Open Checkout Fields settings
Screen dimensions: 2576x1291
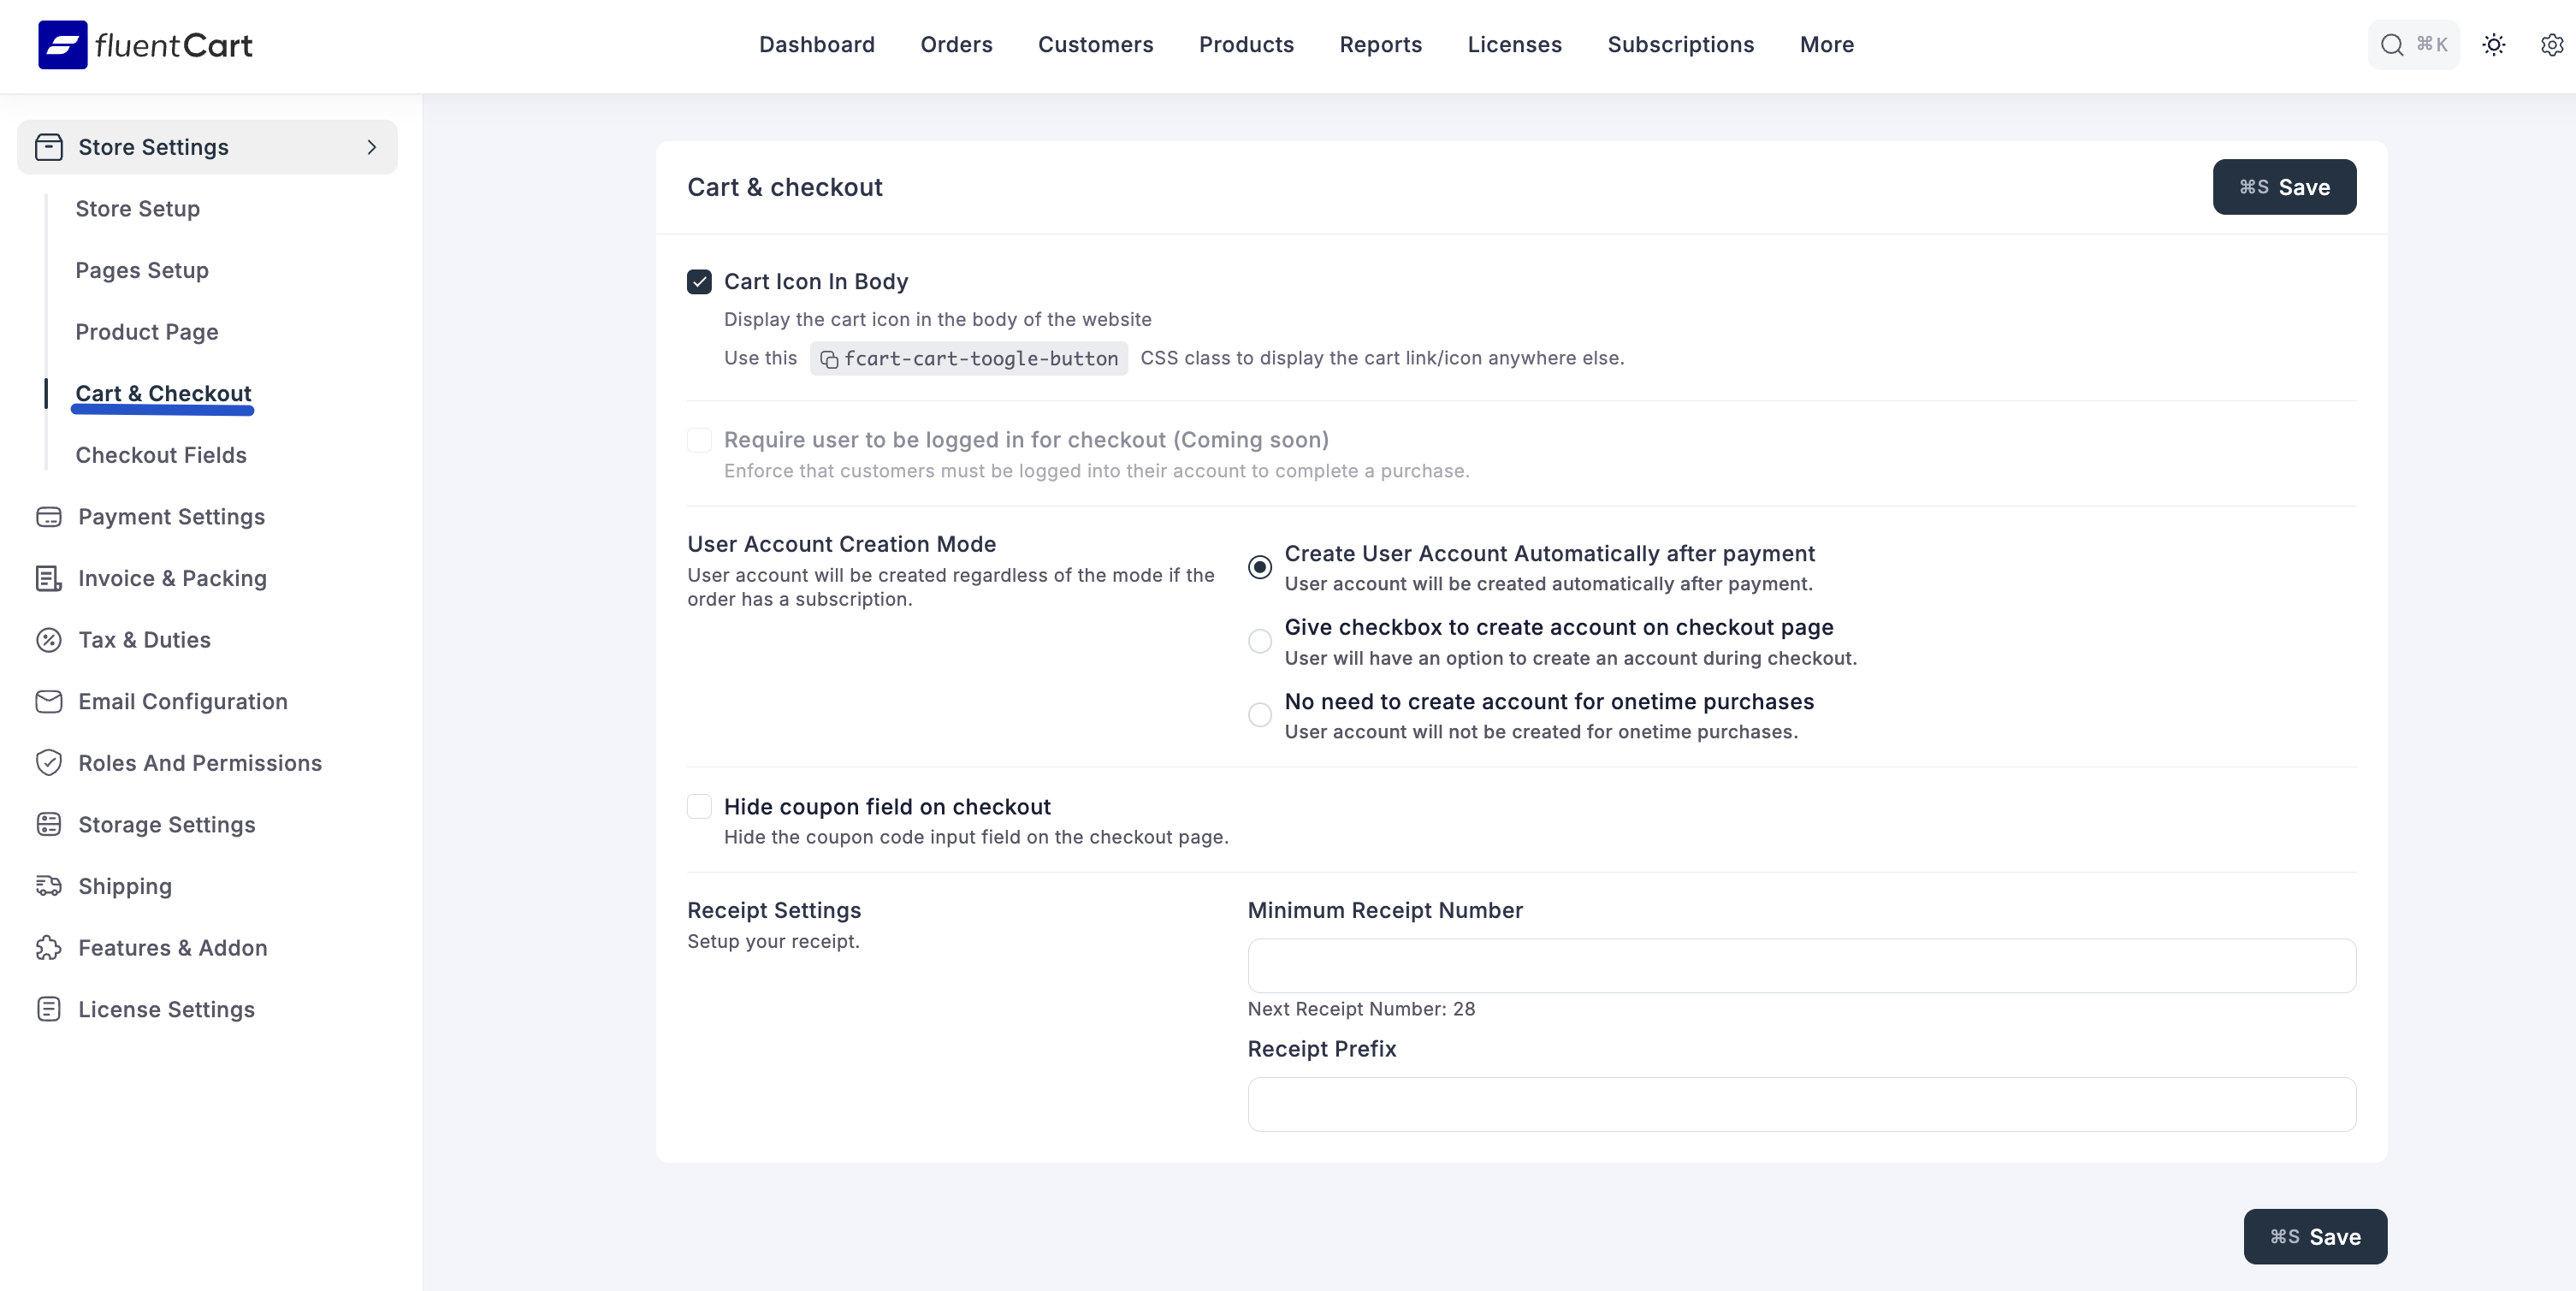point(161,455)
